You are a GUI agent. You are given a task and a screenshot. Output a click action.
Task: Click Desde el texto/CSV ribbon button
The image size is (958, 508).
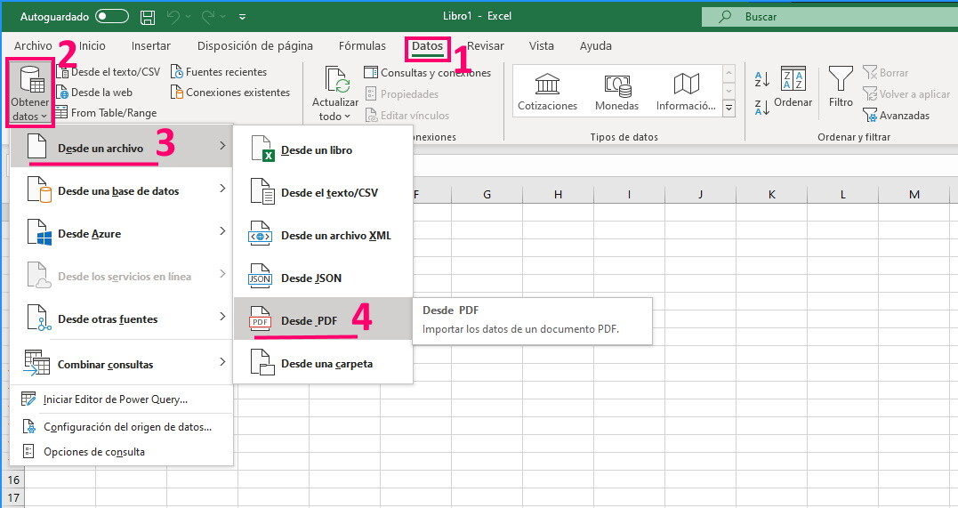[x=109, y=72]
